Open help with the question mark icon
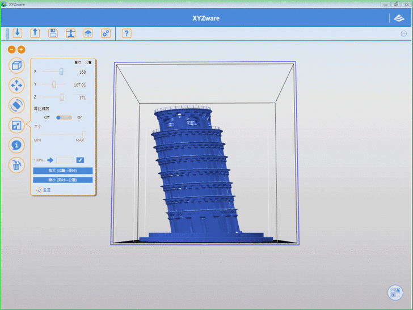413x310 pixels. 127,33
